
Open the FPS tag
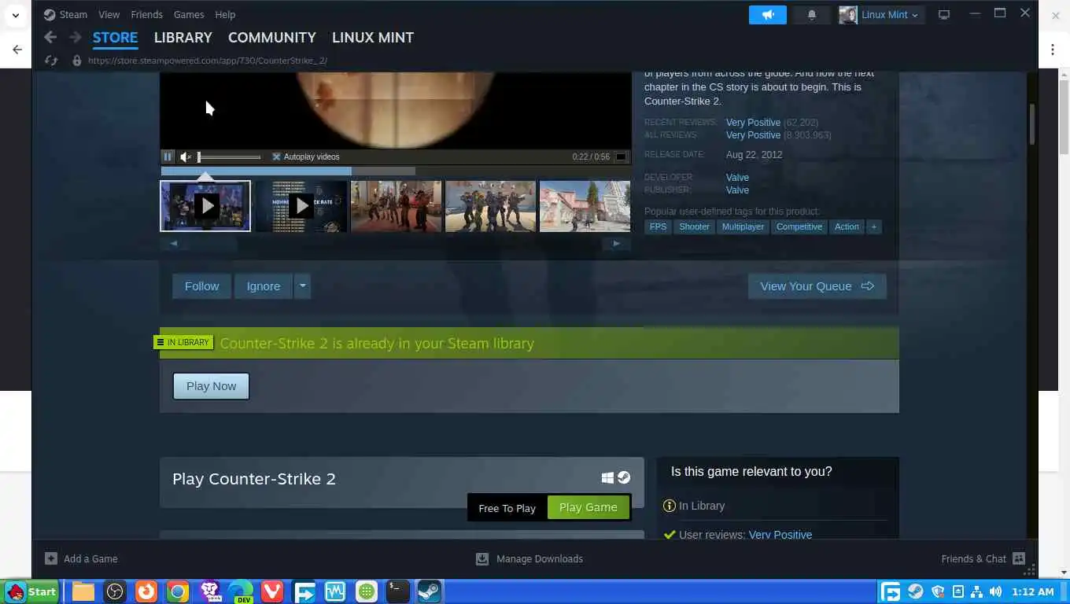click(658, 226)
